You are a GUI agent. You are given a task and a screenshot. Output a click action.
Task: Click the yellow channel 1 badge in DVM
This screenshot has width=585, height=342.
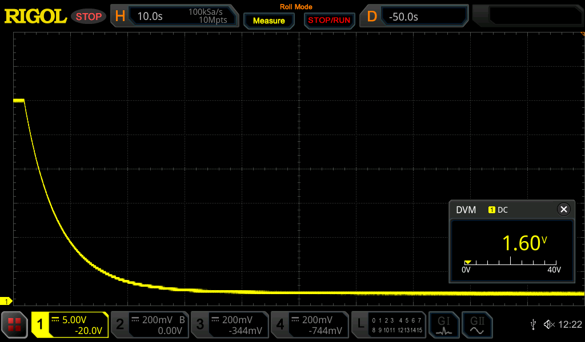(491, 210)
